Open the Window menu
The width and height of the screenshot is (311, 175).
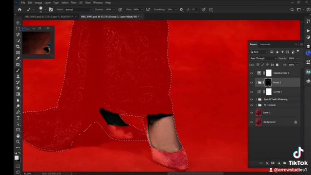[x=98, y=3]
